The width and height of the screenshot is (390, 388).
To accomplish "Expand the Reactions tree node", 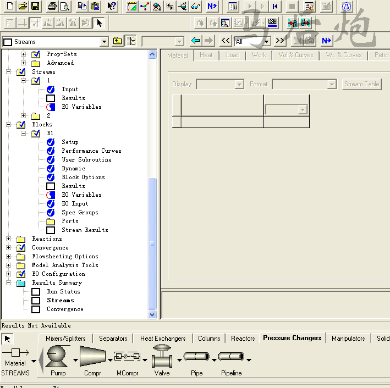I will coord(8,239).
